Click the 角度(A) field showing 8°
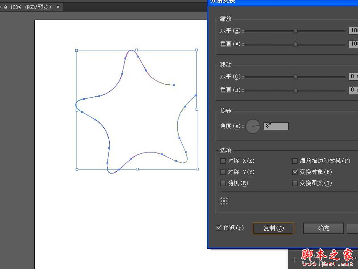The width and height of the screenshot is (358, 269). pos(276,126)
